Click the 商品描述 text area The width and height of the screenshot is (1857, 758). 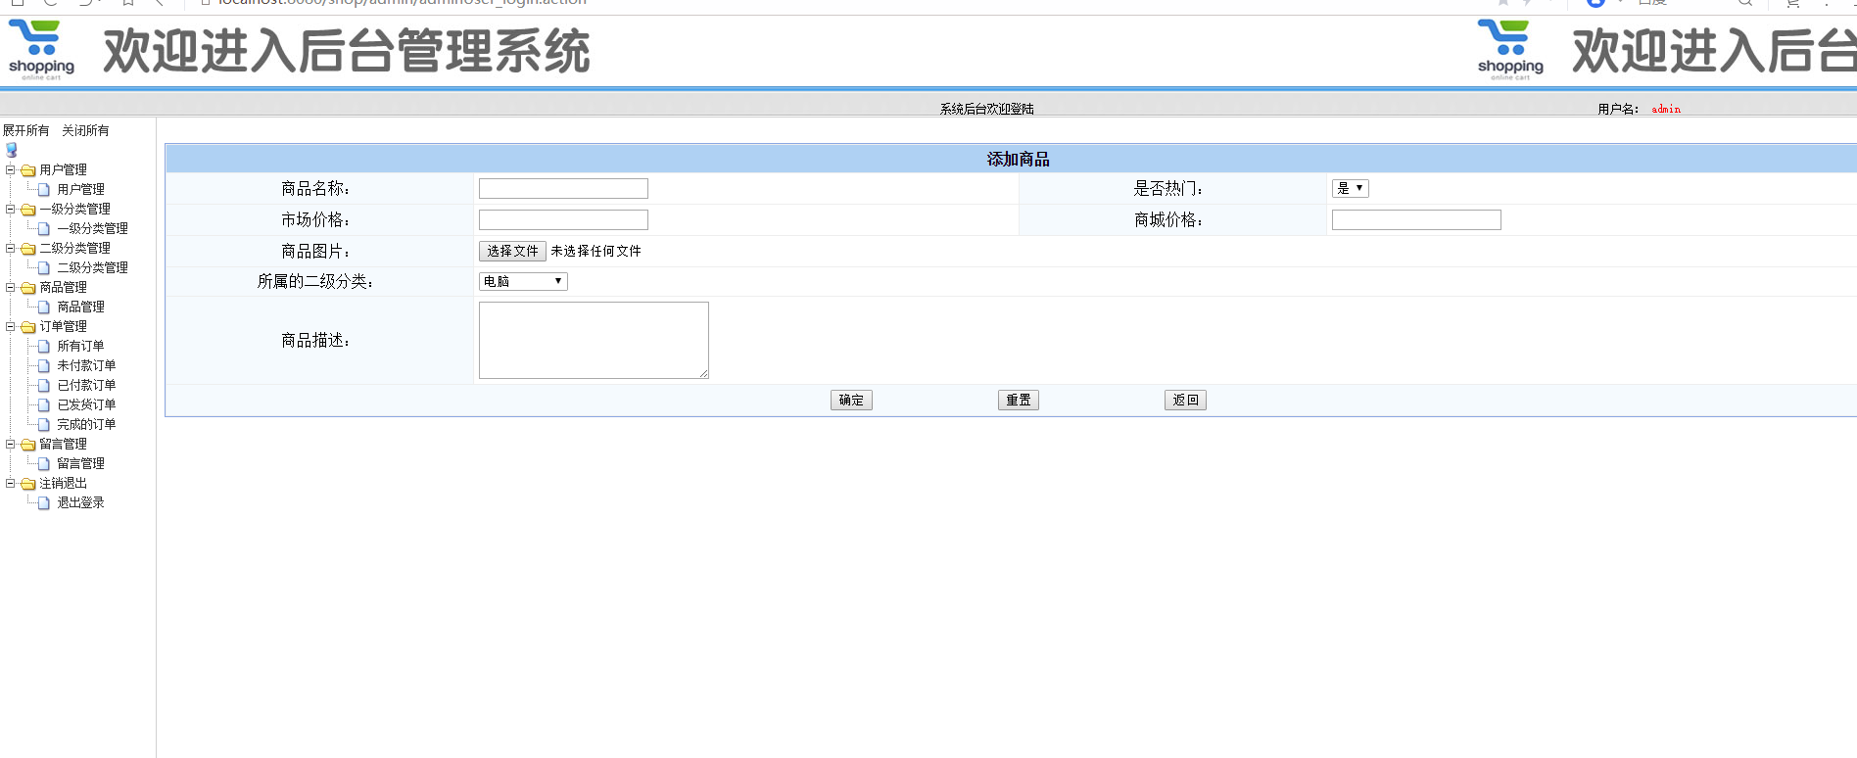pyautogui.click(x=594, y=340)
